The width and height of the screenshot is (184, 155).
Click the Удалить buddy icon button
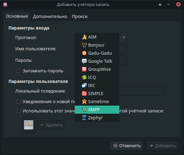(51, 125)
